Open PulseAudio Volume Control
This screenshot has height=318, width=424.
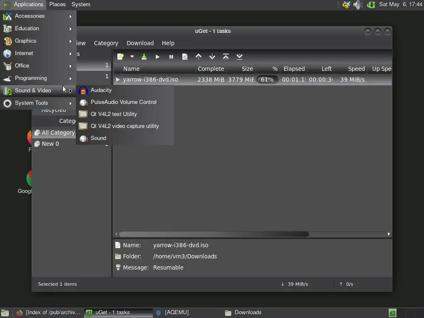click(125, 102)
